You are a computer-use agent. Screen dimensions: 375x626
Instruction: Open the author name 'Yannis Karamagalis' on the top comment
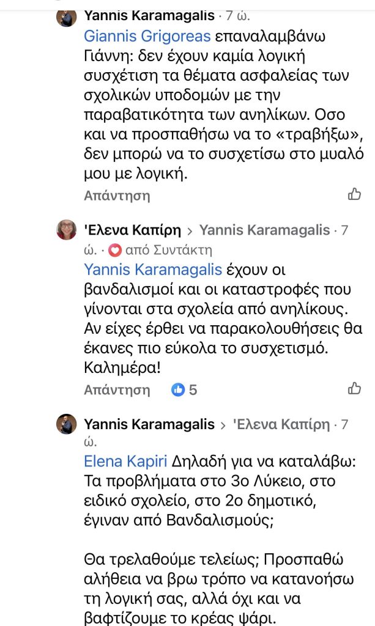coord(149,15)
